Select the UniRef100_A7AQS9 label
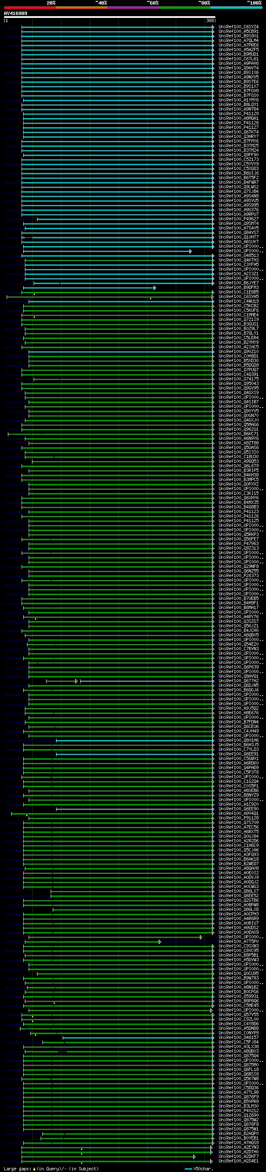266x1172 pixels. pyautogui.click(x=239, y=1143)
